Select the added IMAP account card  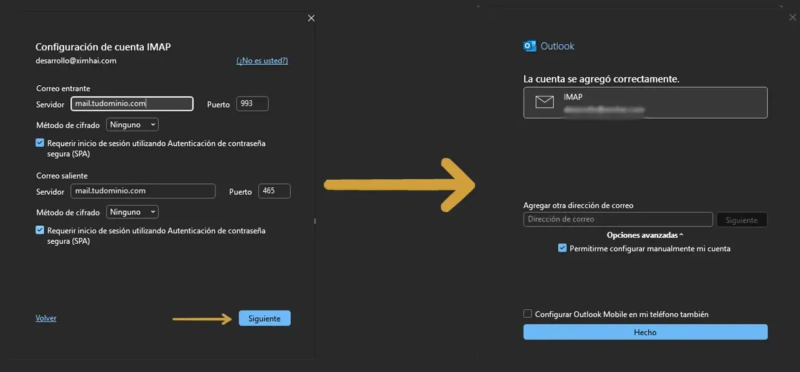click(645, 102)
